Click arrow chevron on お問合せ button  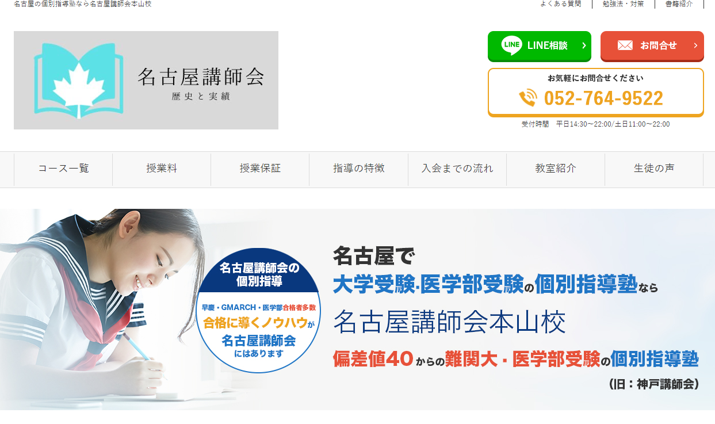[x=695, y=45]
